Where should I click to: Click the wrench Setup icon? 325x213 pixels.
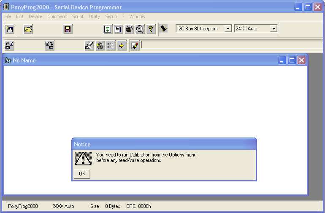140,29
